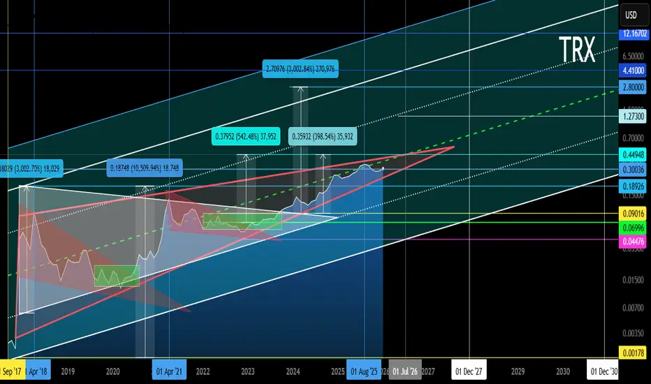This screenshot has height=384, width=651.
Task: Click the 12.16702 price label
Action: [634, 34]
